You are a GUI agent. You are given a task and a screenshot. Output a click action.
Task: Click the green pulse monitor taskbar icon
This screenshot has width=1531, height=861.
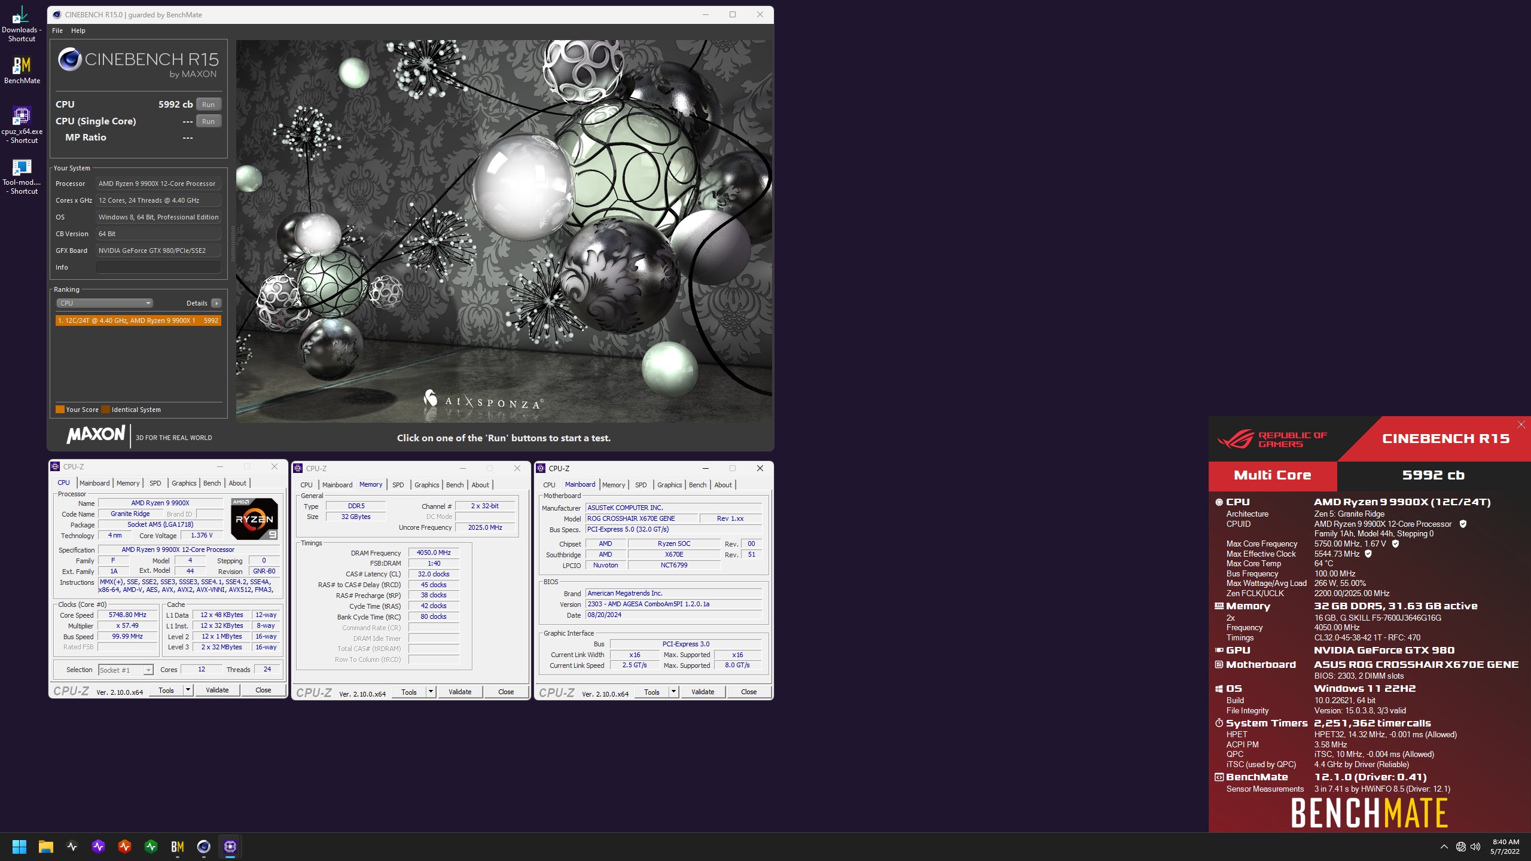click(151, 846)
